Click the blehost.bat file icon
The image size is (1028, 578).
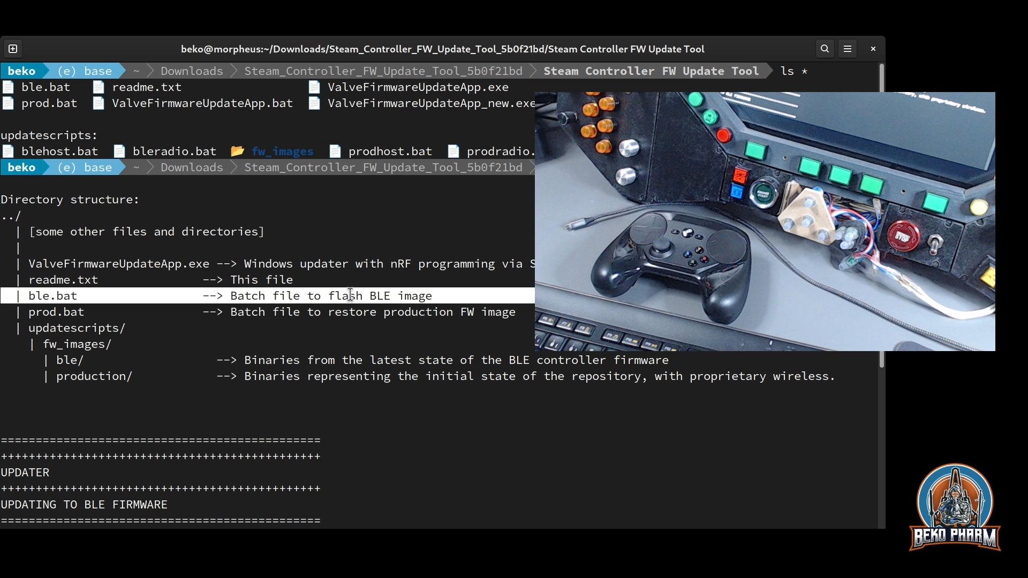point(8,151)
